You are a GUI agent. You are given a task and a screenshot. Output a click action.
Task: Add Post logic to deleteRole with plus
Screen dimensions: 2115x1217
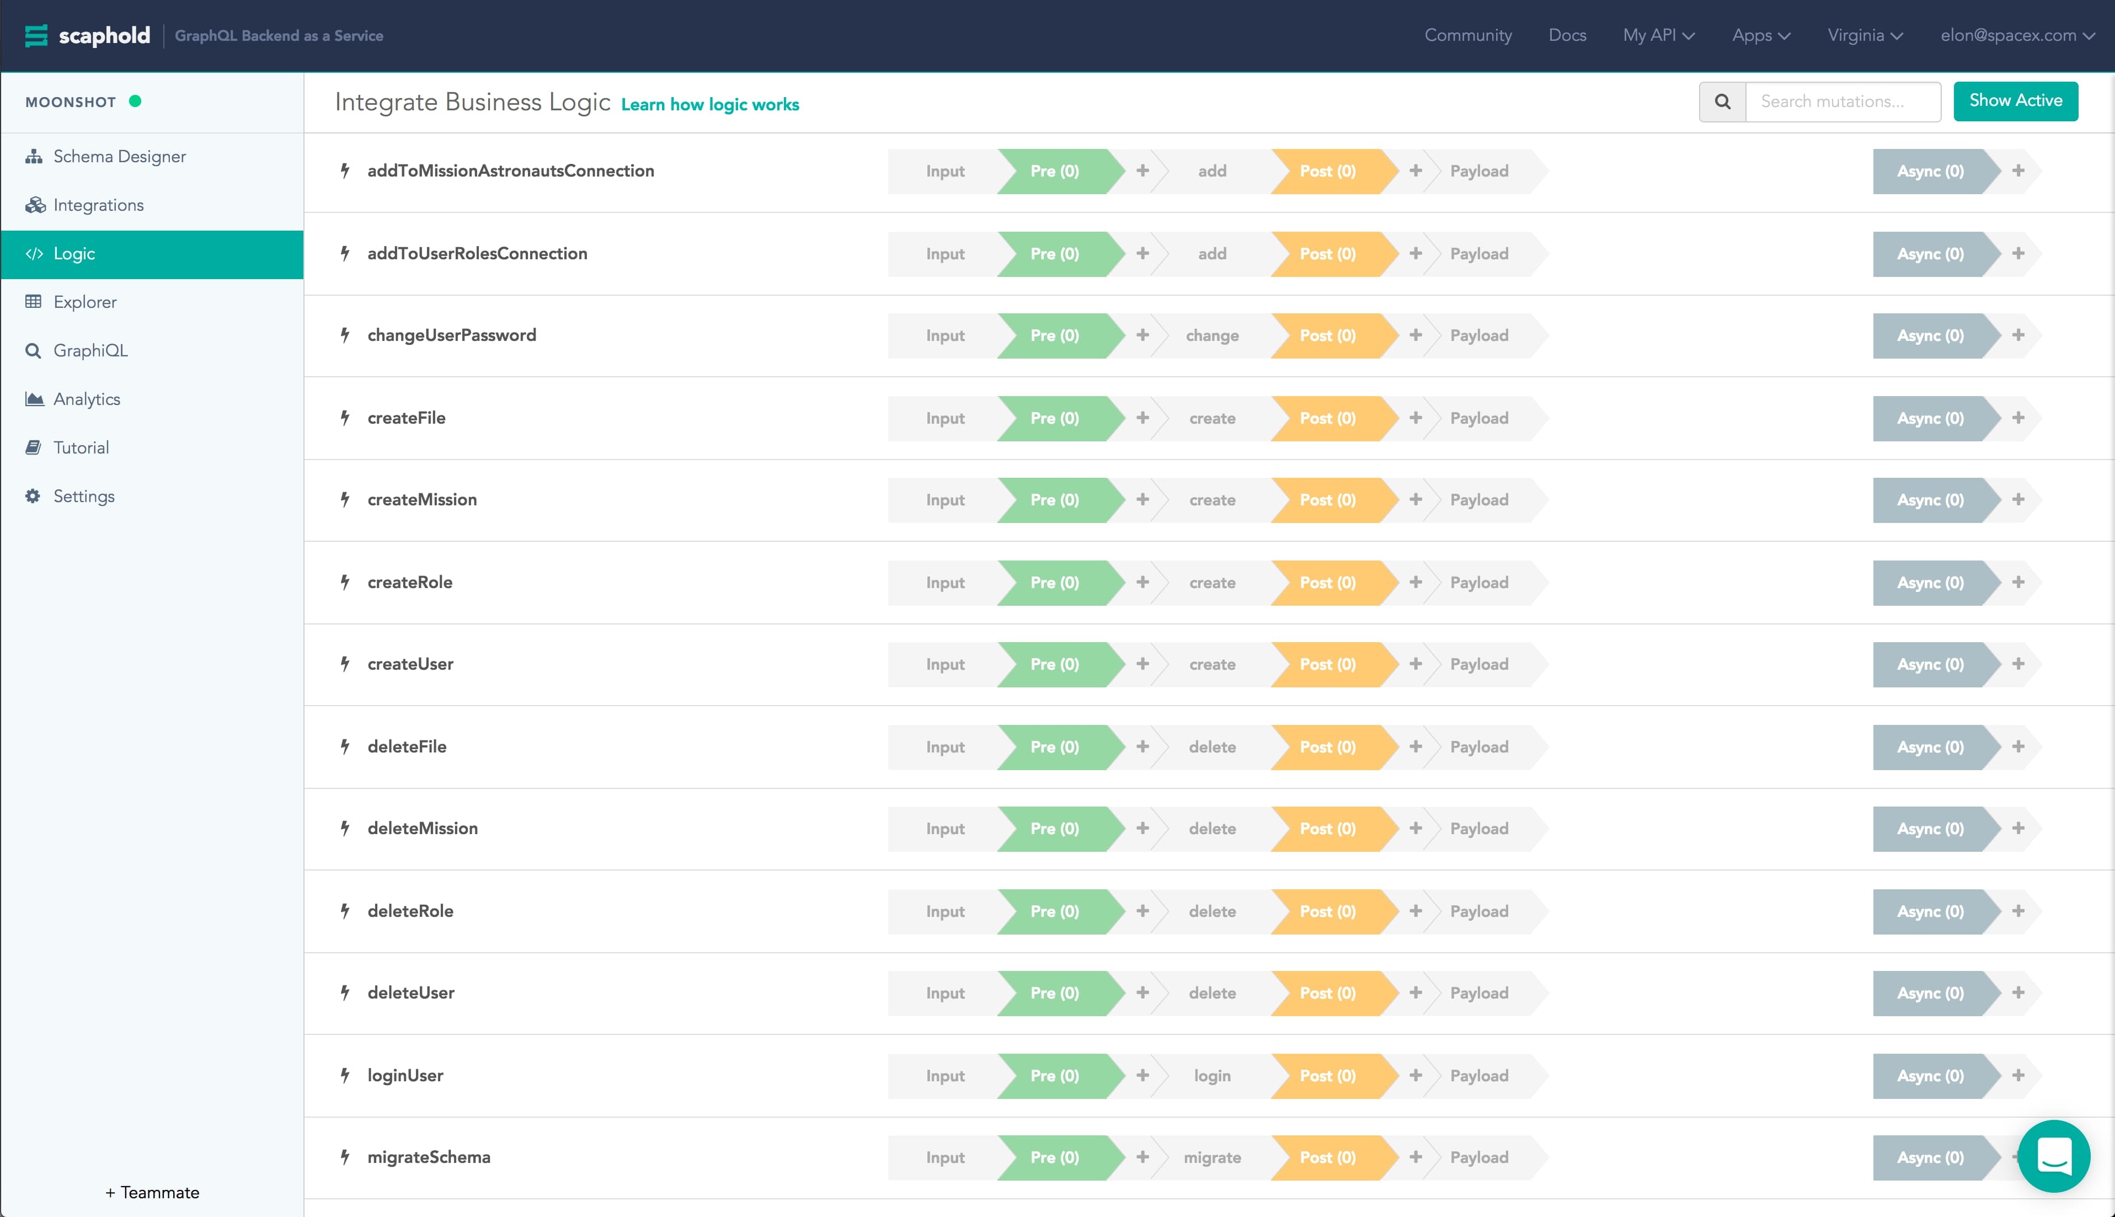pyautogui.click(x=1416, y=910)
